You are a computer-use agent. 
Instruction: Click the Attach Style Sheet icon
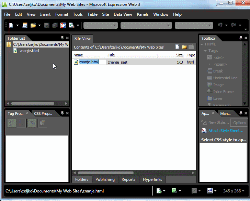point(204,131)
